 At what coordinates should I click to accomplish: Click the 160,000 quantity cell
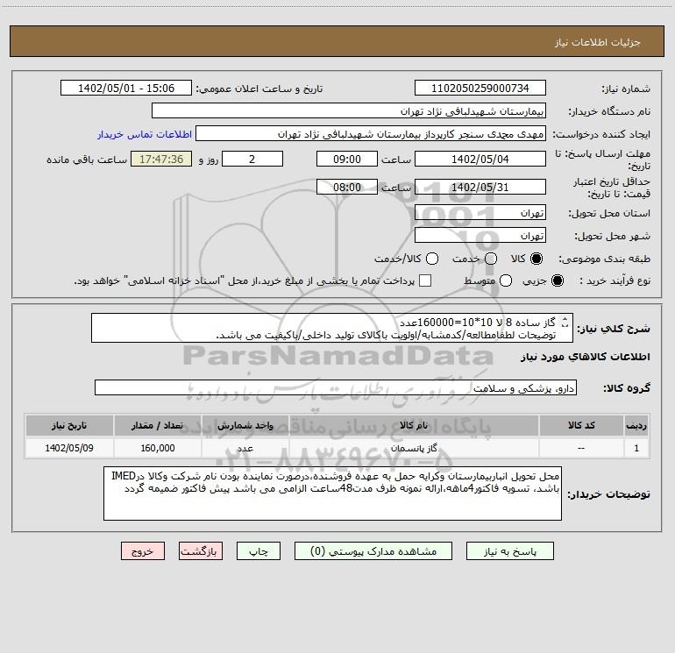158,448
